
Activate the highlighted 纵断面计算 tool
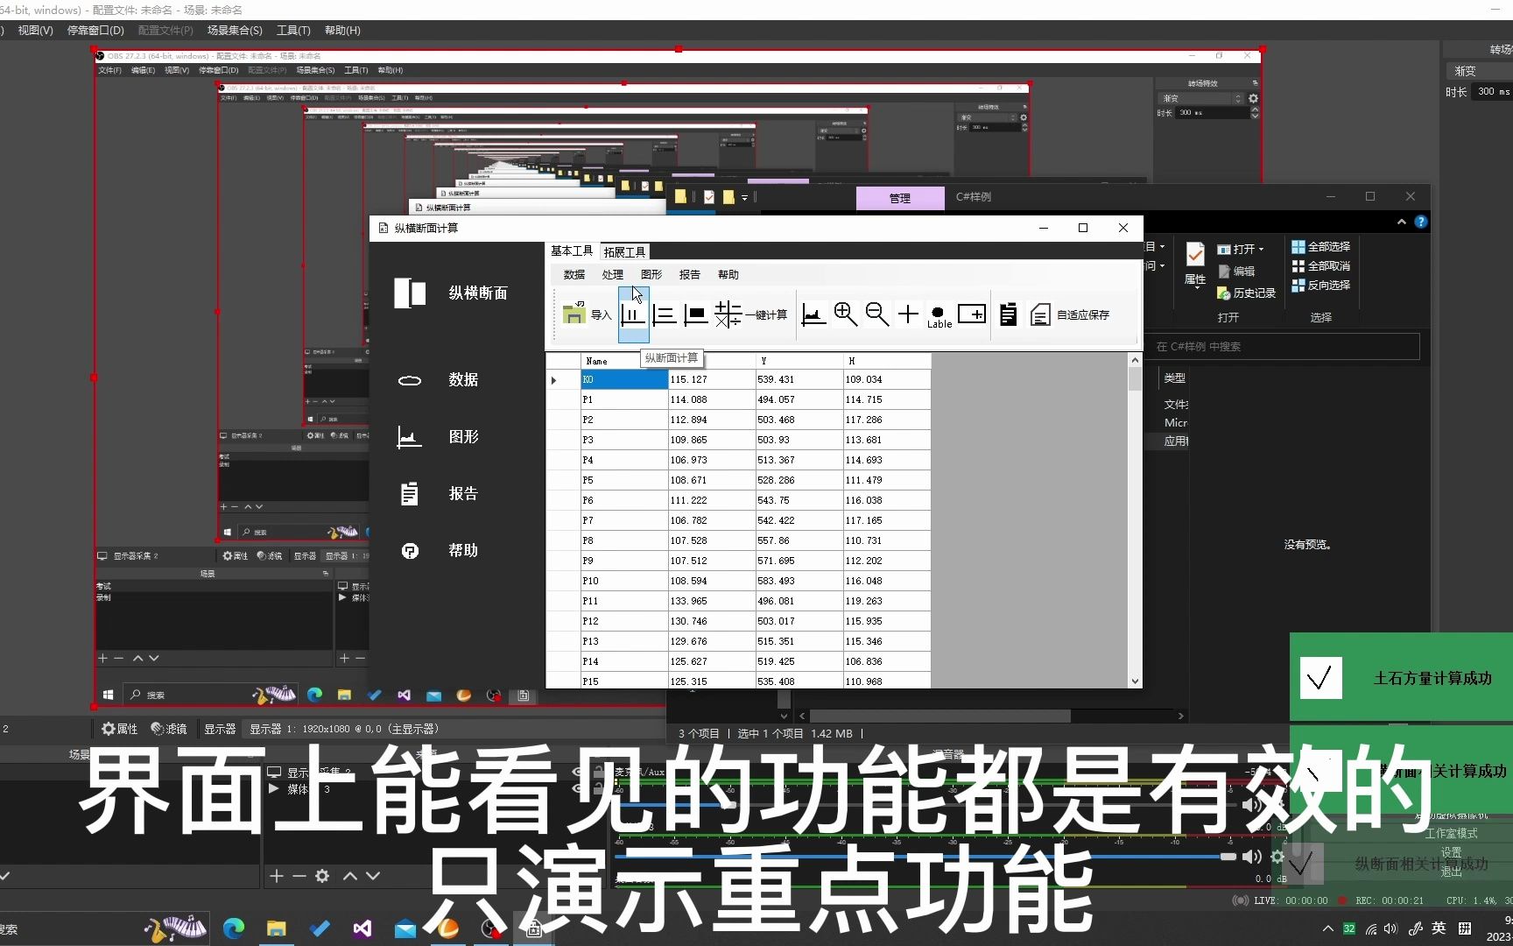tap(632, 315)
